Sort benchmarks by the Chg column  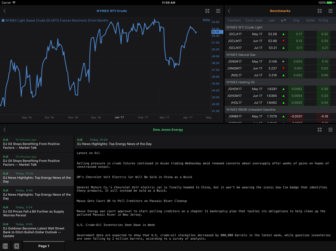click(x=296, y=20)
